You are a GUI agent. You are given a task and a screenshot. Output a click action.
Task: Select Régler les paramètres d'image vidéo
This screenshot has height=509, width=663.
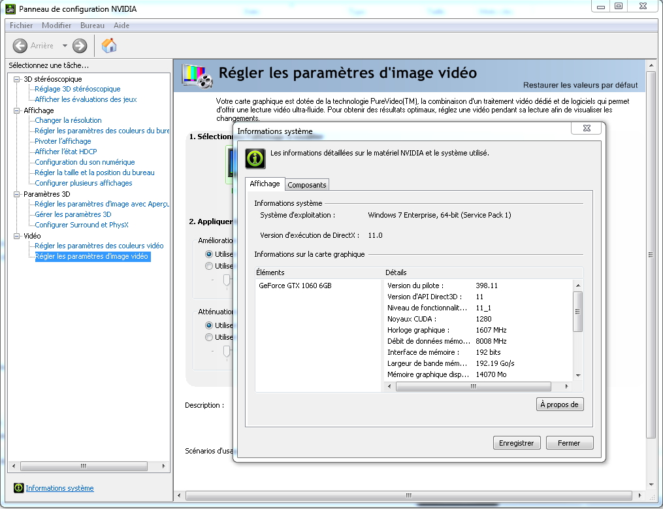click(93, 256)
